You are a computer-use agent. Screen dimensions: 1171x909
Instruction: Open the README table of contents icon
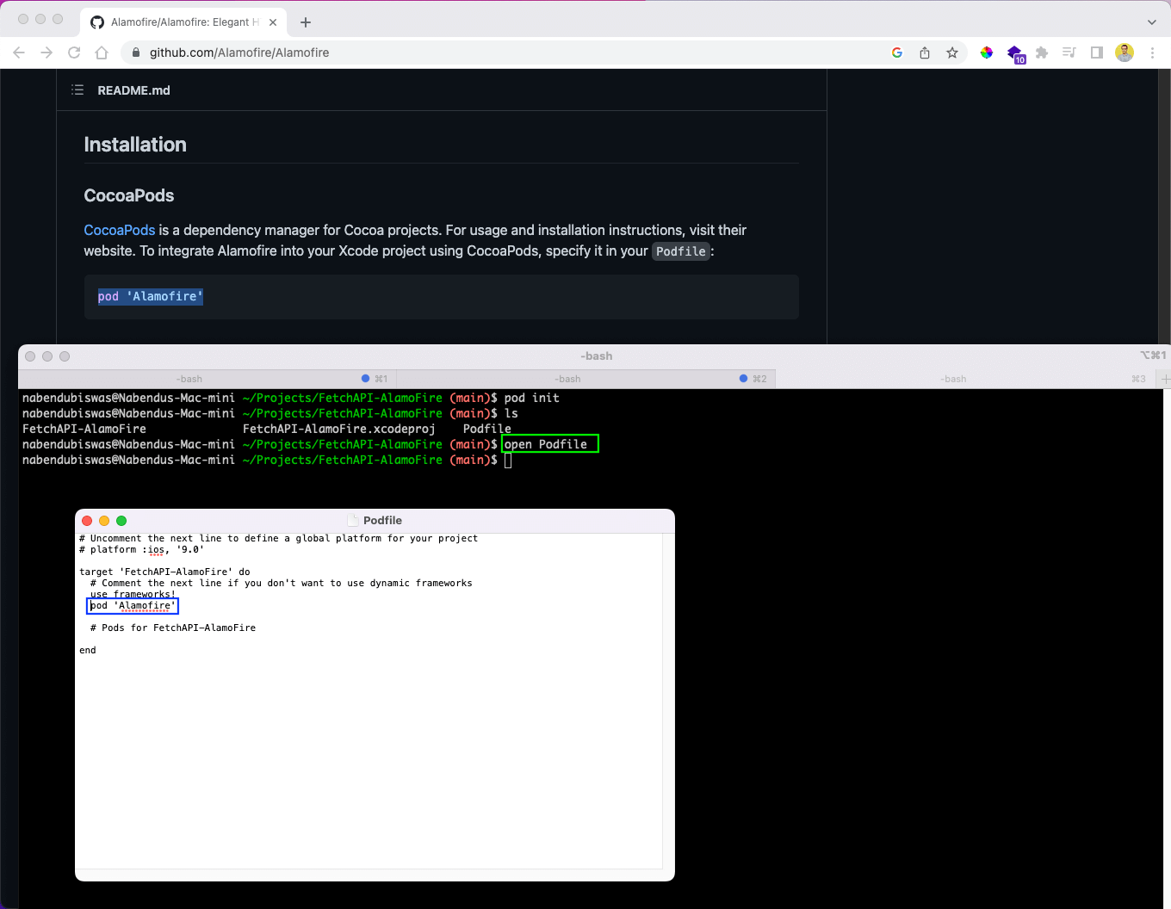pyautogui.click(x=77, y=90)
